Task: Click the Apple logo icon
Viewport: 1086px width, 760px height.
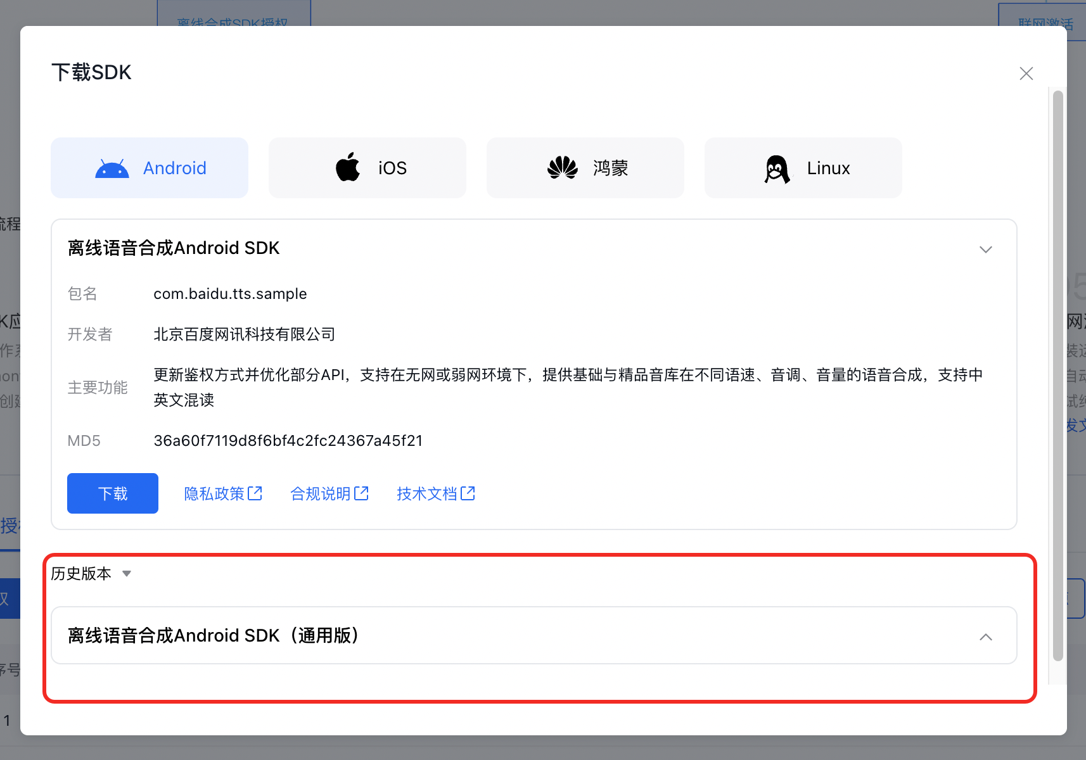Action: point(348,167)
